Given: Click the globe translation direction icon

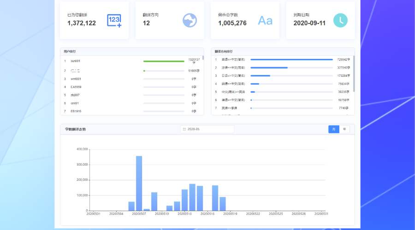Looking at the screenshot, I should [x=190, y=20].
